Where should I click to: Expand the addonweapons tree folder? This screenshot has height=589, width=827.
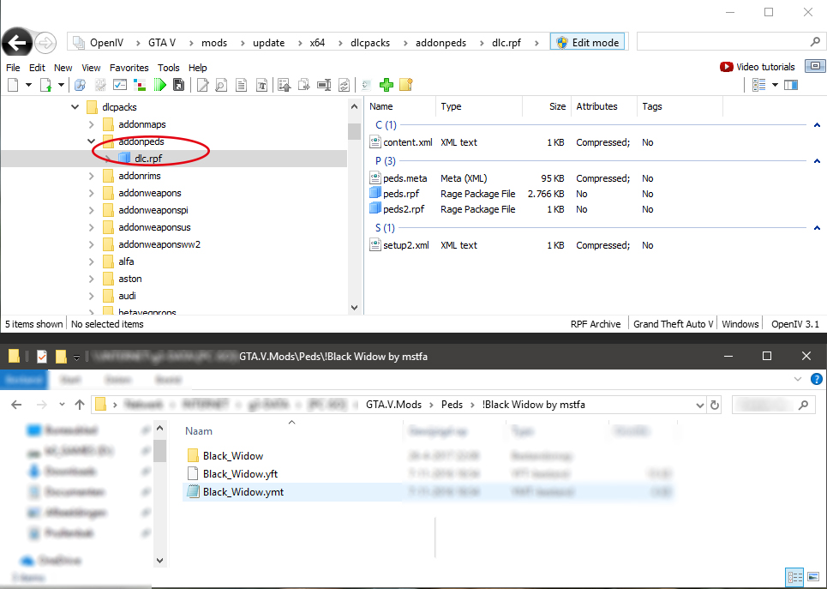[x=91, y=193]
